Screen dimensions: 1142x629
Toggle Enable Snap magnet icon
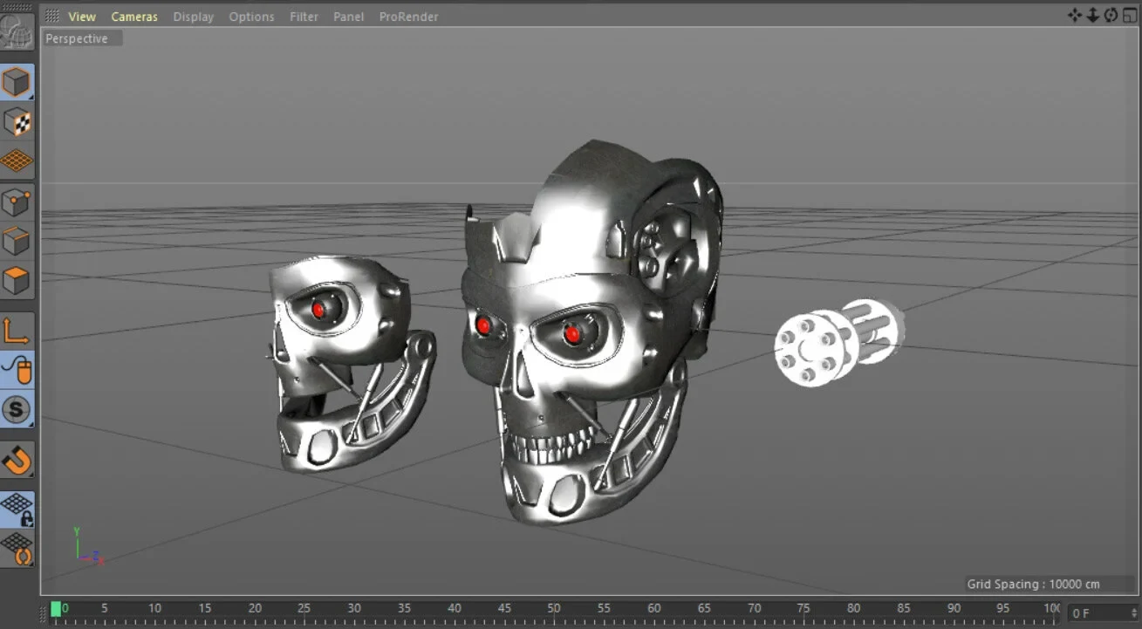17,460
